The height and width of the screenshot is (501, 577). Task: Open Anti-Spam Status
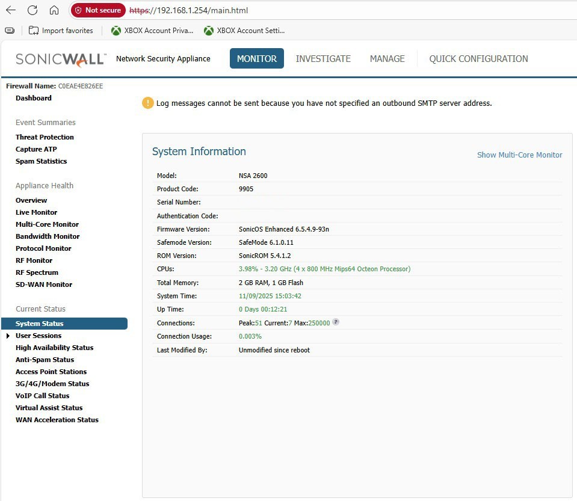pos(45,360)
